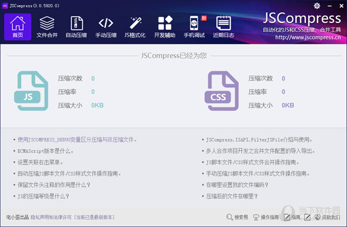Click the large CSS file icon
This screenshot has width=347, height=227.
coord(222,91)
